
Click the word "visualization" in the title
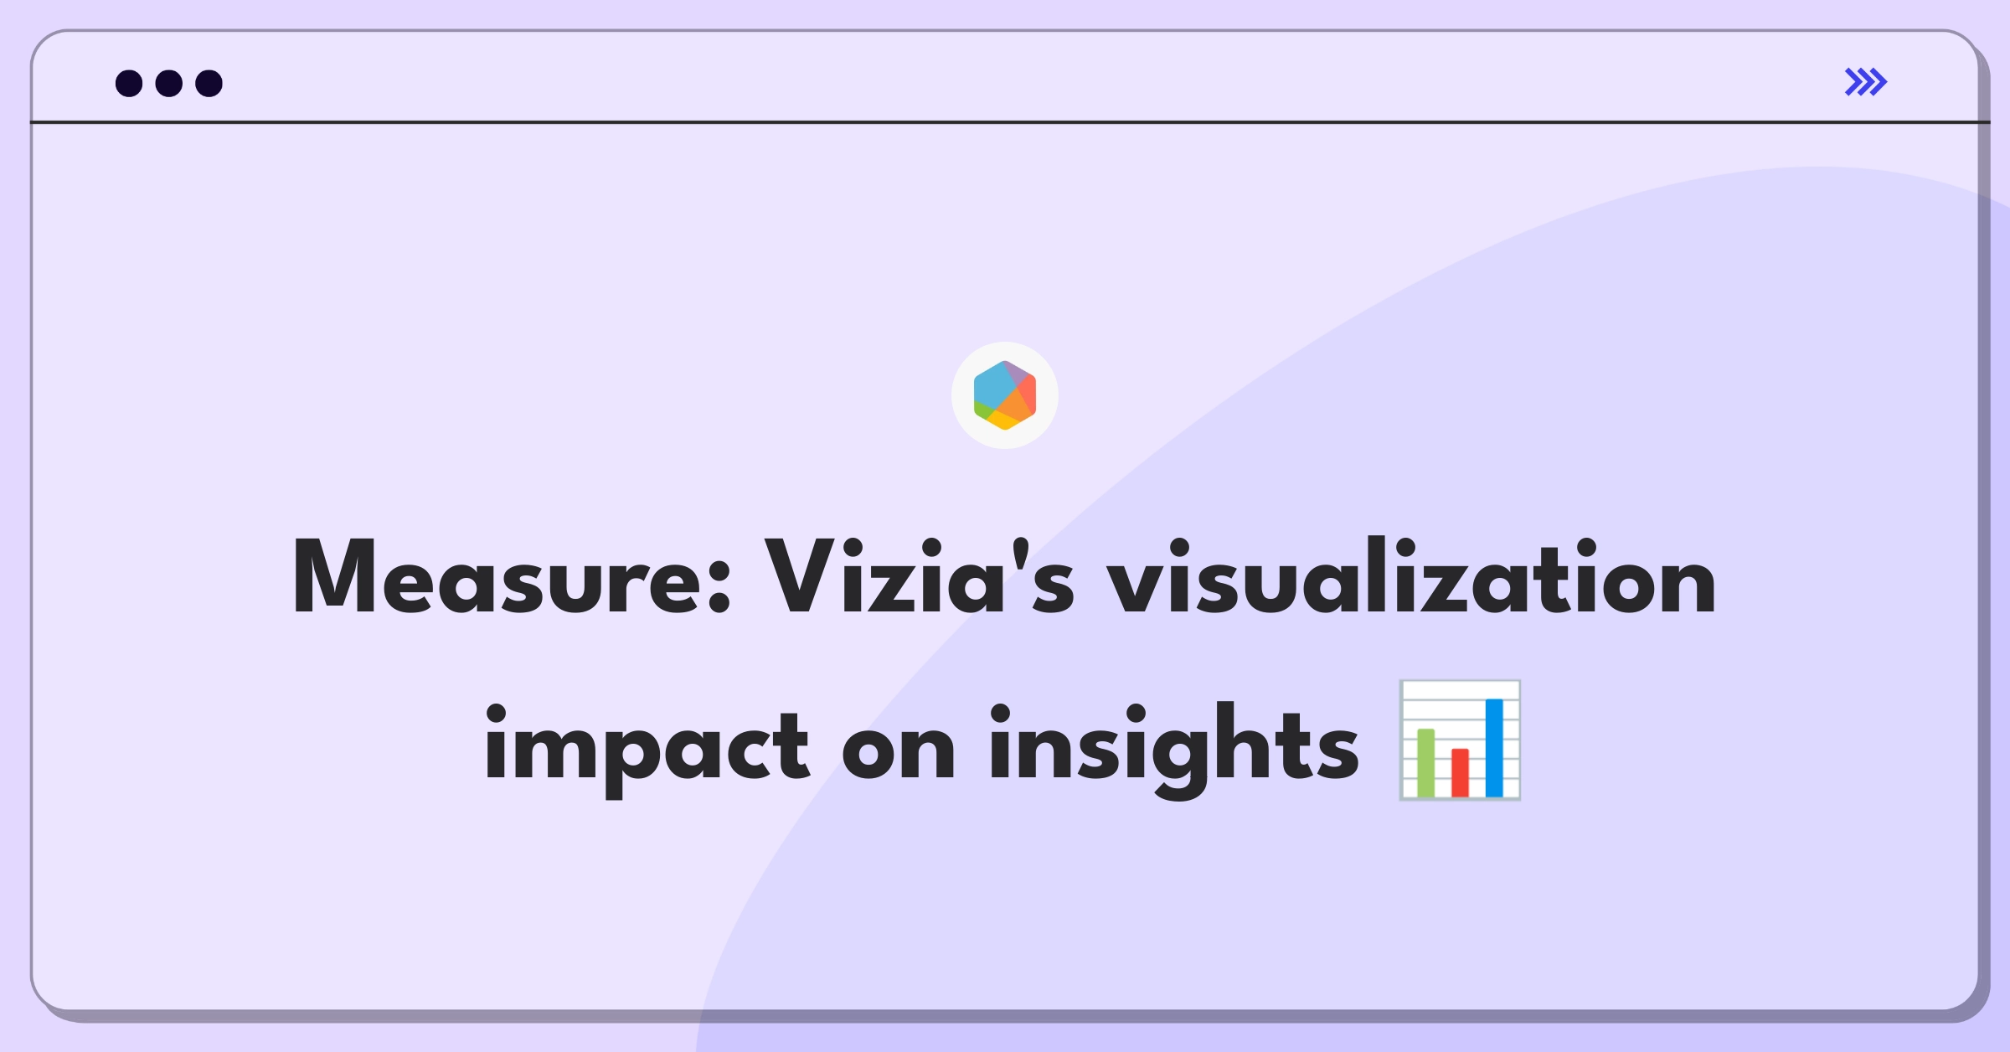[1411, 578]
